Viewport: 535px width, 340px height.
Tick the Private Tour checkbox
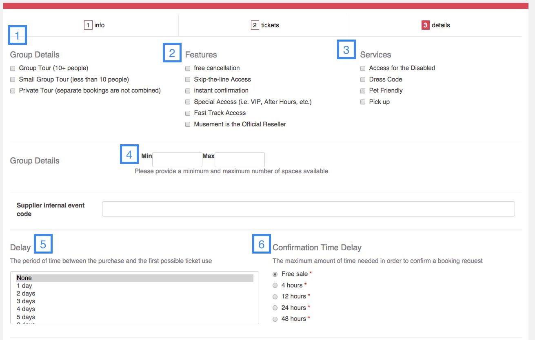pos(13,91)
